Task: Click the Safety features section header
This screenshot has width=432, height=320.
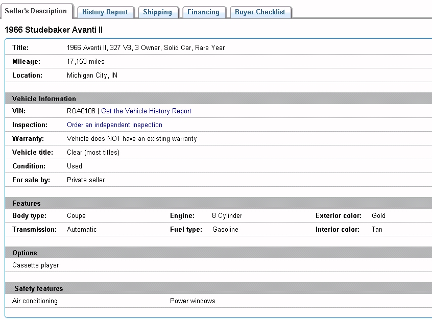Action: pos(219,288)
